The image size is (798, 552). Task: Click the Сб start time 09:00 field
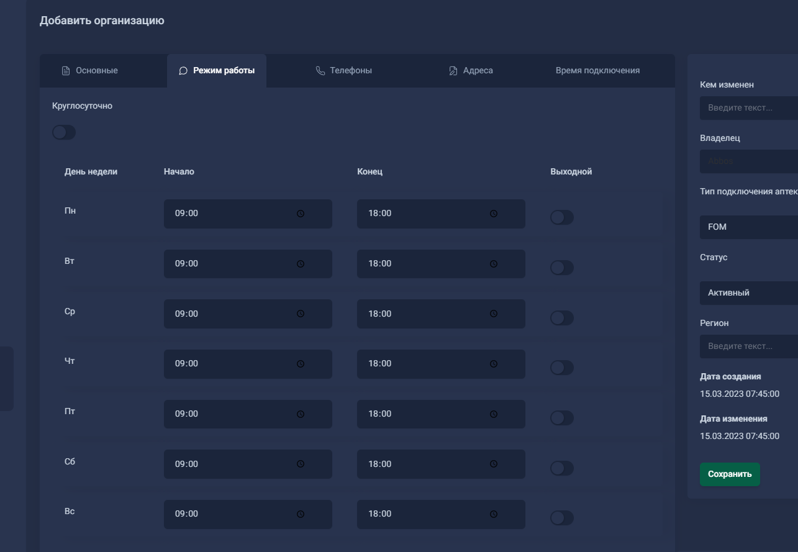(248, 464)
